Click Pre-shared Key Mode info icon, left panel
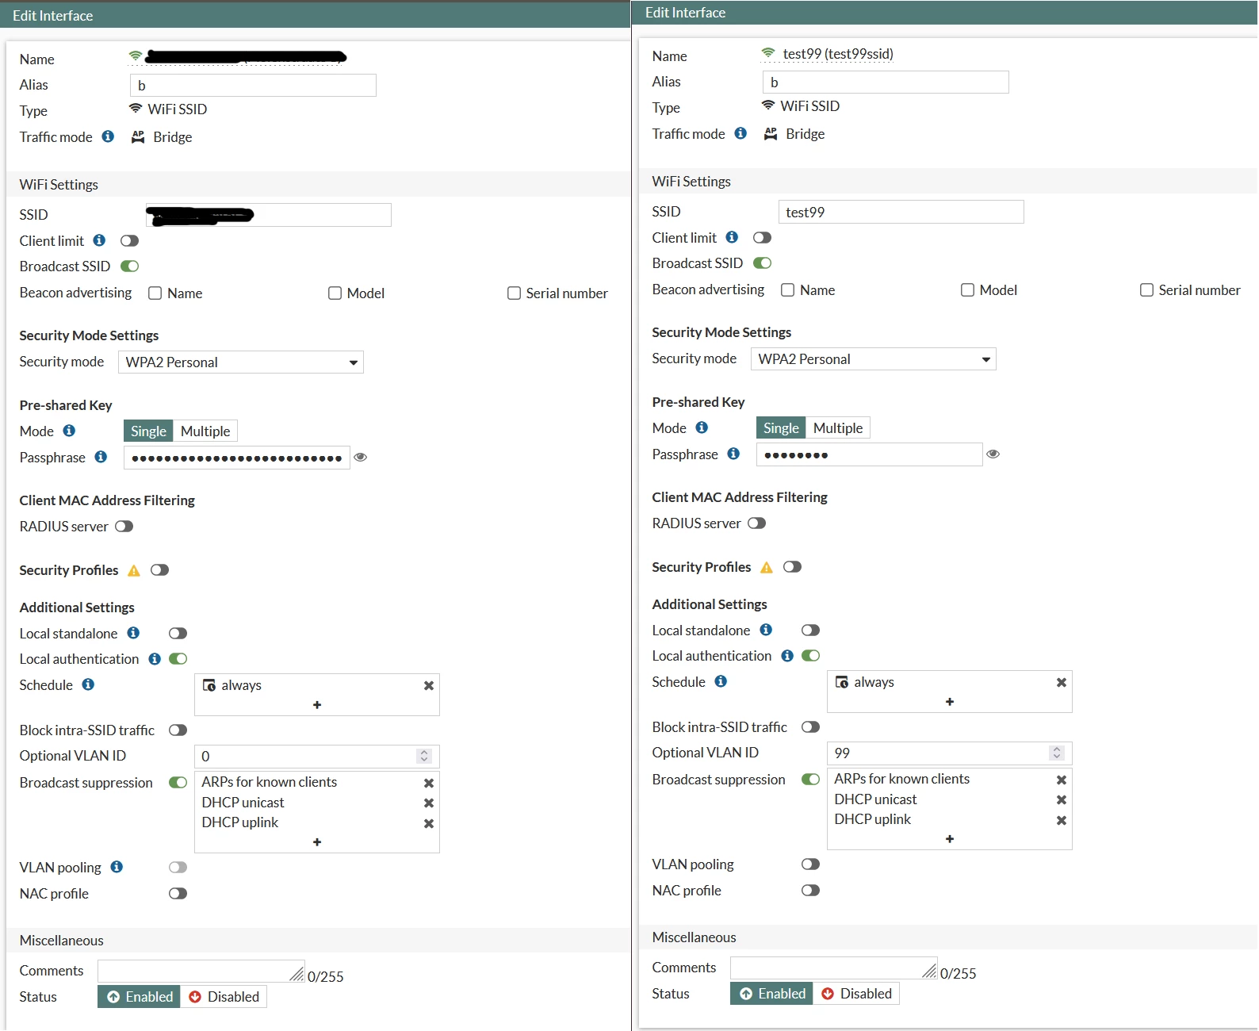This screenshot has height=1031, width=1259. click(69, 431)
